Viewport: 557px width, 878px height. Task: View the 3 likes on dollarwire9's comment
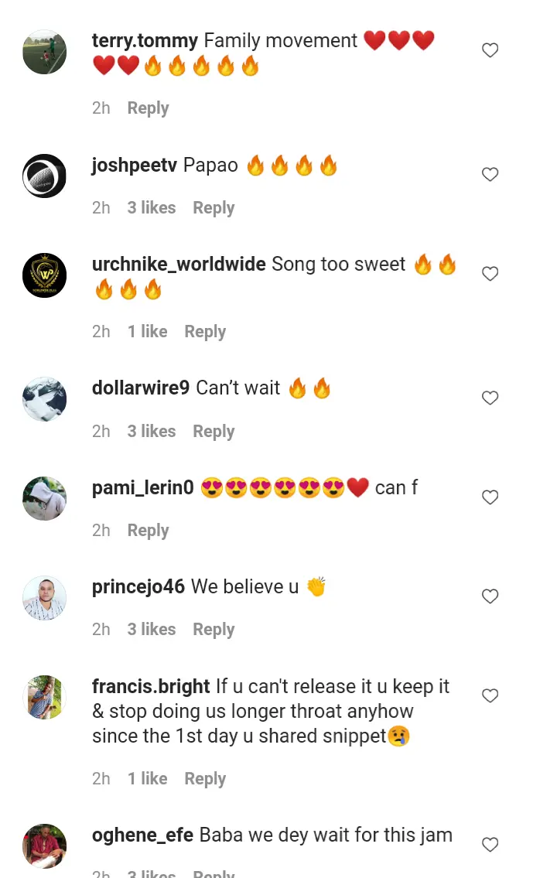[151, 431]
